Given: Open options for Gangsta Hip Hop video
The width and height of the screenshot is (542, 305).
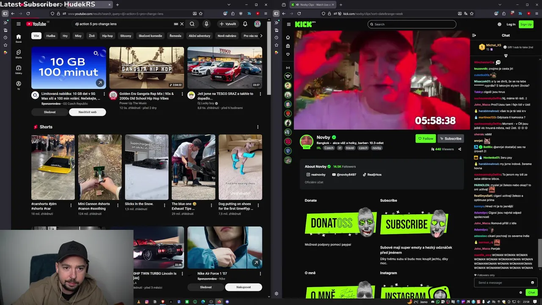Looking at the screenshot, I should (x=182, y=94).
